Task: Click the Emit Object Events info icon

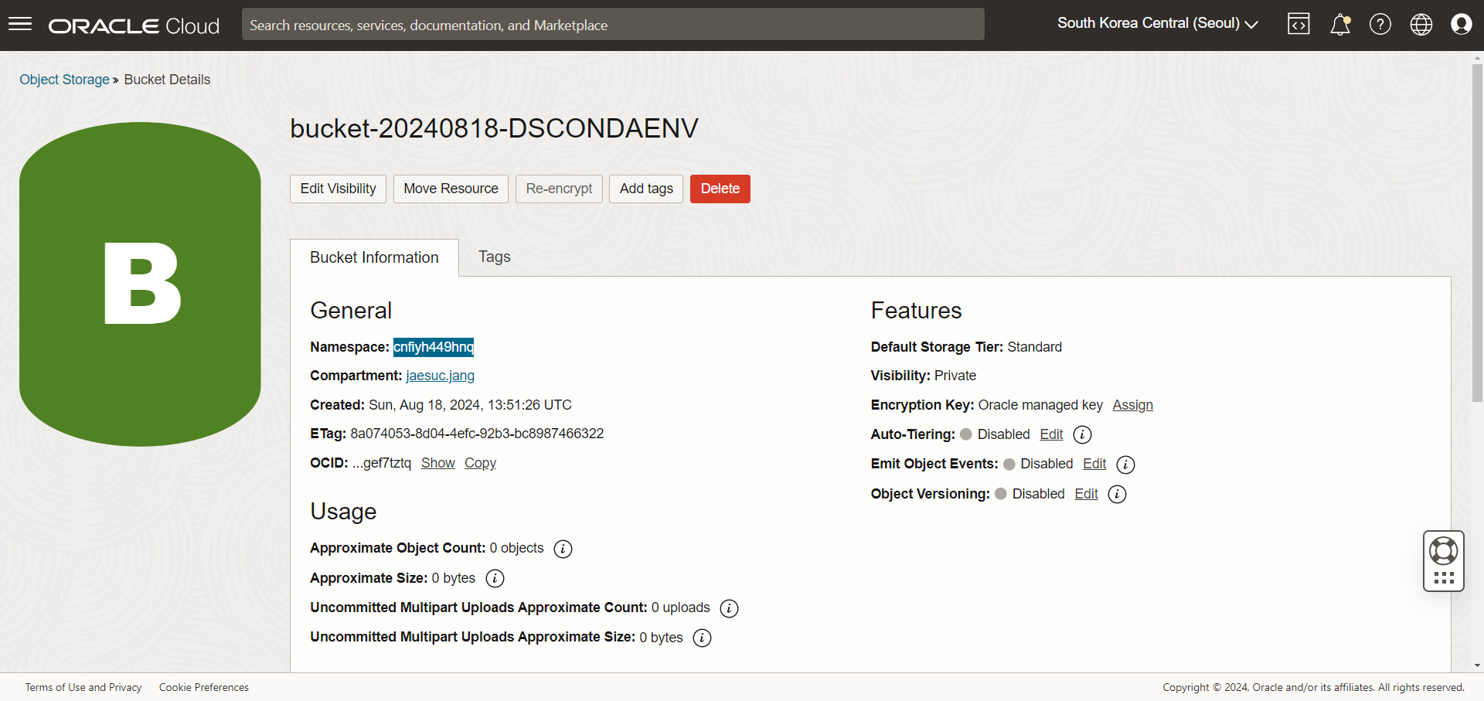Action: (1125, 464)
